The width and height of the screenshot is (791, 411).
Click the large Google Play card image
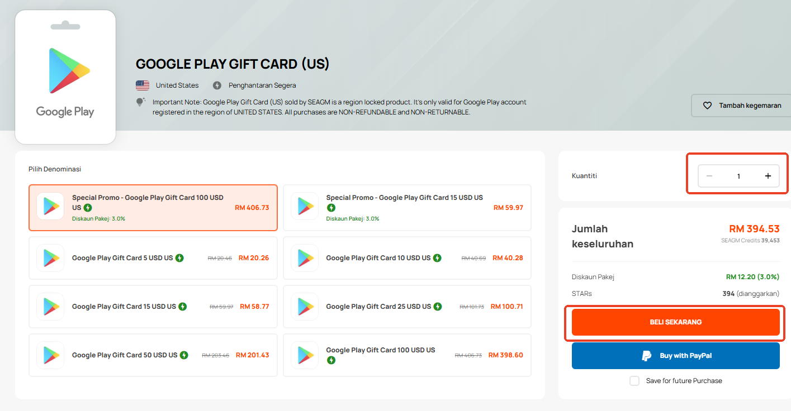tap(65, 77)
